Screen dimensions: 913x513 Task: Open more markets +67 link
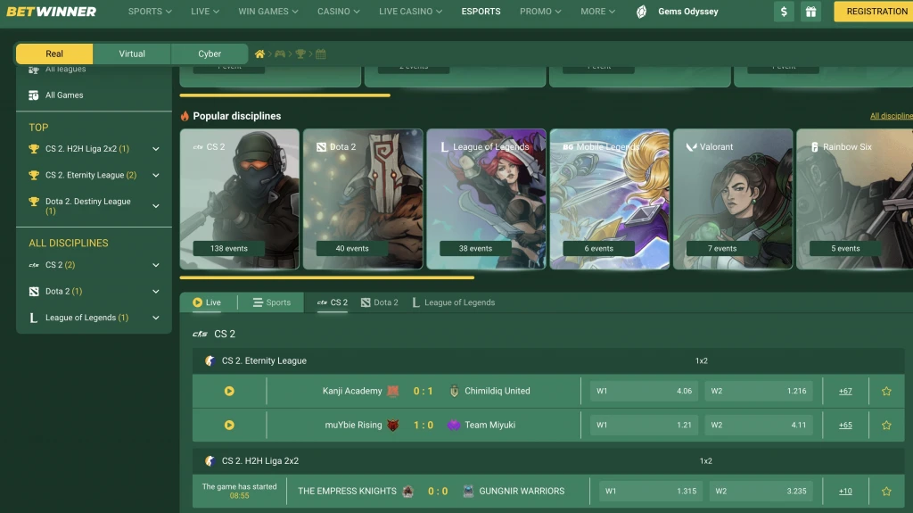click(845, 391)
